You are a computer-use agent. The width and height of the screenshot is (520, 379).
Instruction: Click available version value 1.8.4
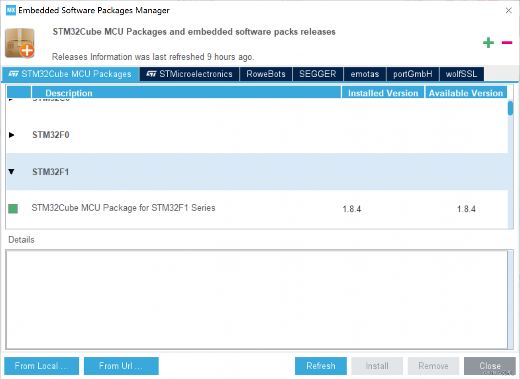(x=466, y=209)
